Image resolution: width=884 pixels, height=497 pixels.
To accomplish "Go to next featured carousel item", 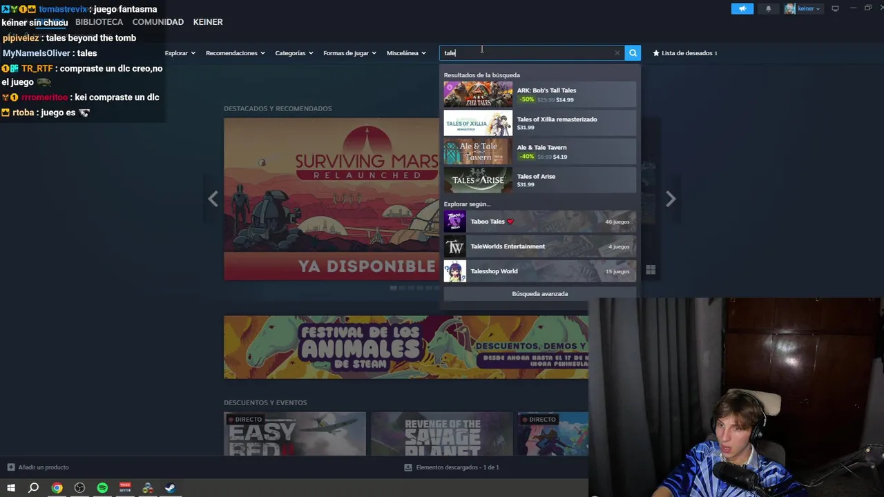I will click(x=670, y=199).
